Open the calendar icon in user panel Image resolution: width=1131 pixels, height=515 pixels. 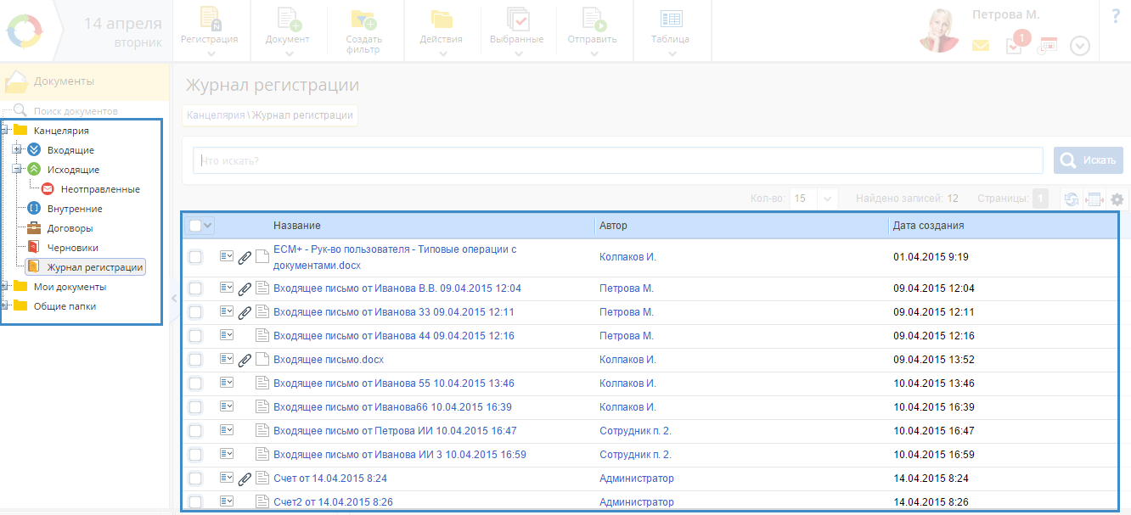click(x=1048, y=46)
